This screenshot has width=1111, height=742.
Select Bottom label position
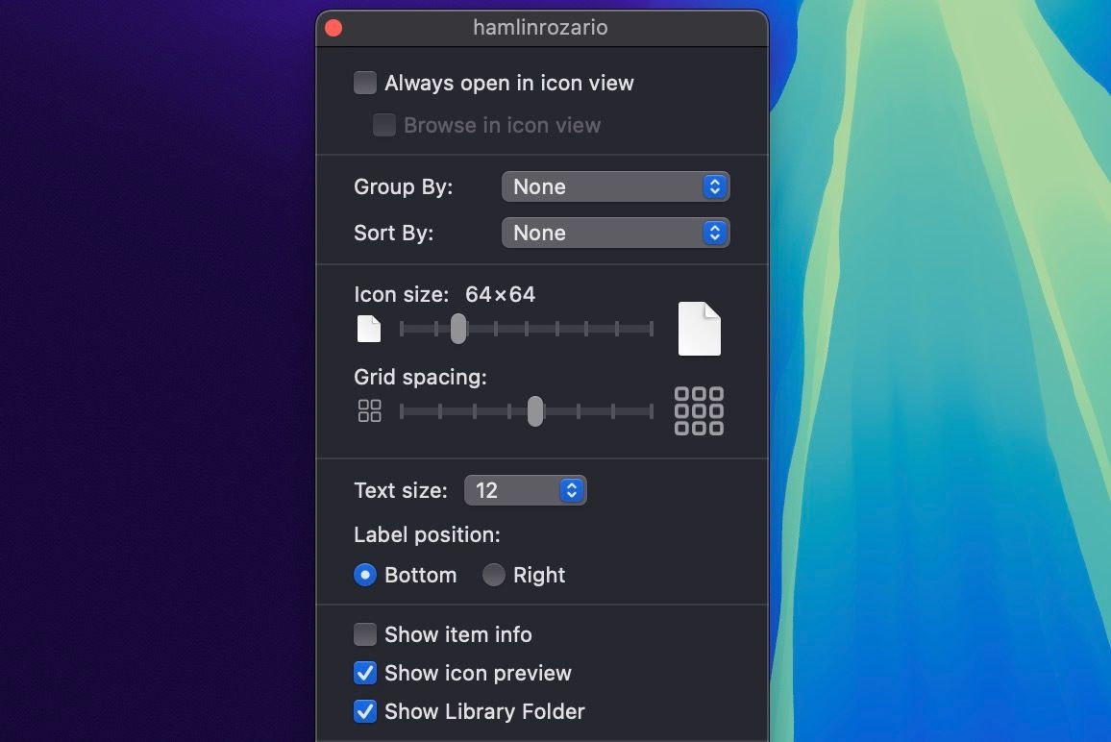[x=364, y=575]
